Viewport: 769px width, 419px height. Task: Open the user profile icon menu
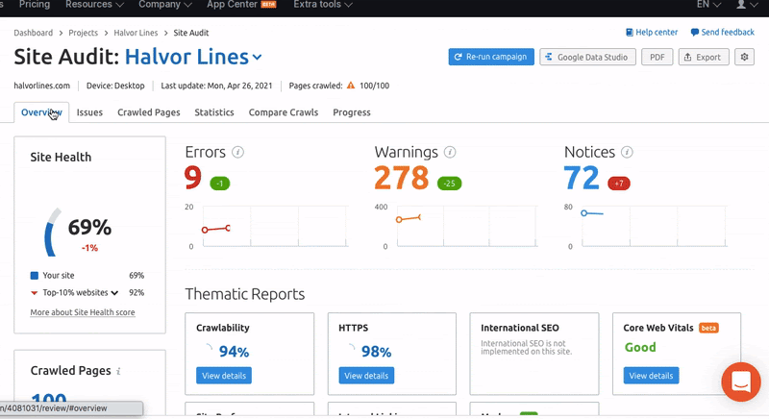(x=744, y=5)
